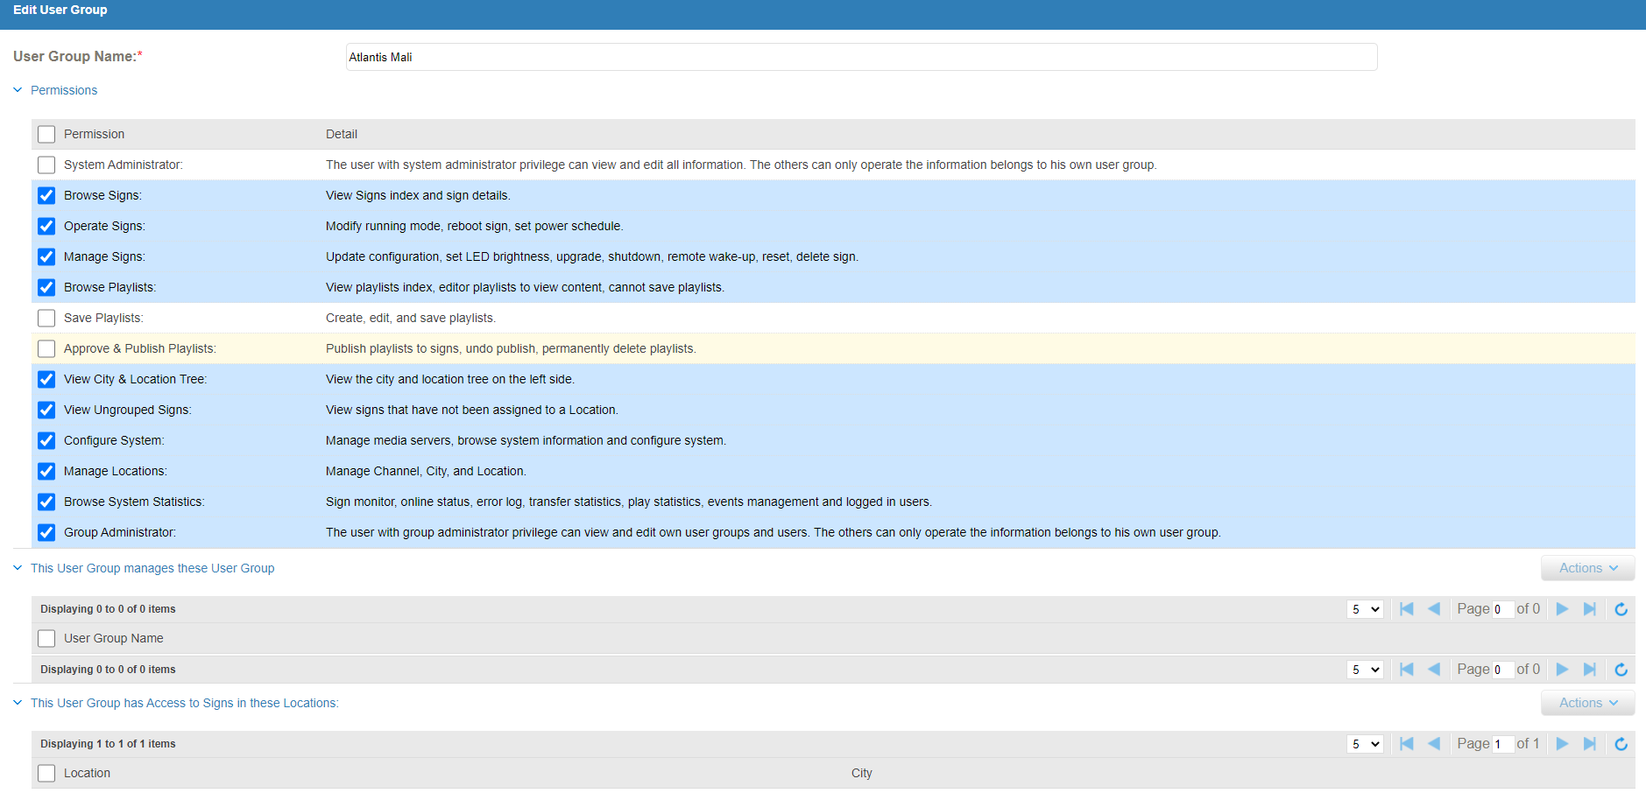Refresh managed User Group list from bottom pager
Screen dimensions: 1646x793
tap(1621, 670)
